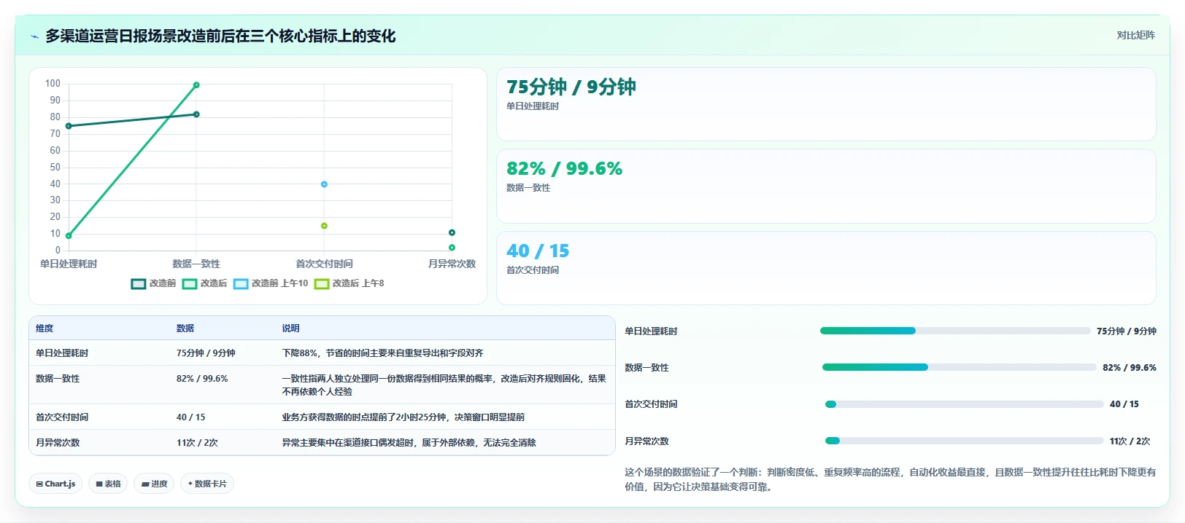Viewport: 1185px width, 523px height.
Task: Click the 月异常次数 table row label
Action: (x=58, y=443)
